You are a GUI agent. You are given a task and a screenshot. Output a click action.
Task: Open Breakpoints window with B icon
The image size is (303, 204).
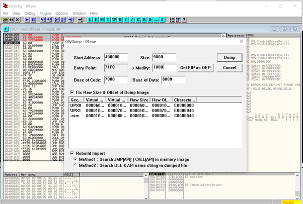(x=144, y=20)
